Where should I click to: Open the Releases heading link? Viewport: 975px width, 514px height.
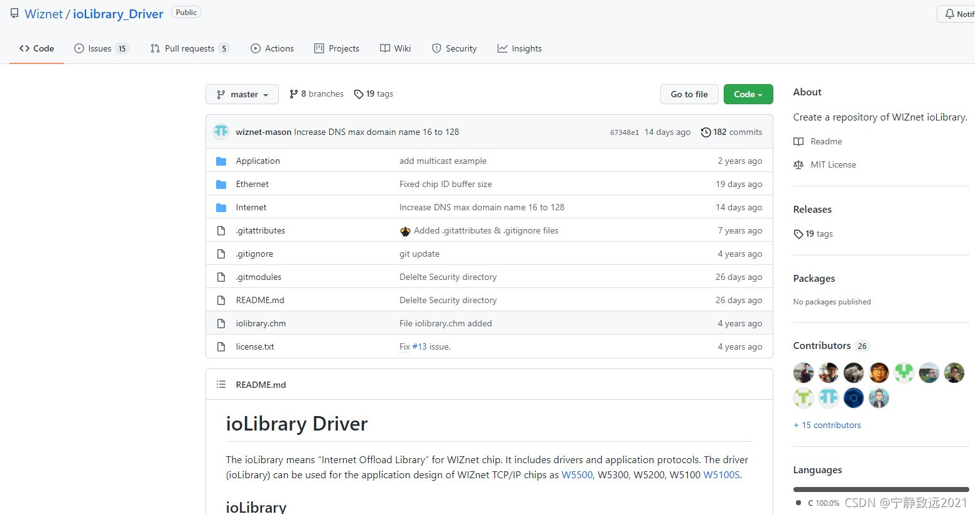812,209
